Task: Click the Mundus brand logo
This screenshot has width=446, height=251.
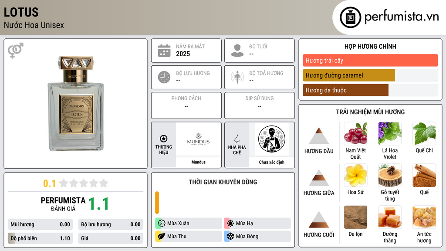Action: 198,139
